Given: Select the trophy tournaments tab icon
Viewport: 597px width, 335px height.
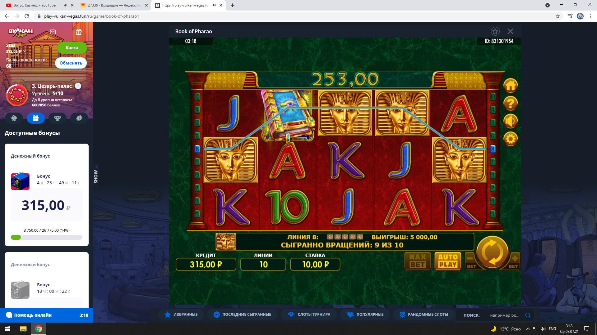Looking at the screenshot, I should pyautogui.click(x=58, y=118).
